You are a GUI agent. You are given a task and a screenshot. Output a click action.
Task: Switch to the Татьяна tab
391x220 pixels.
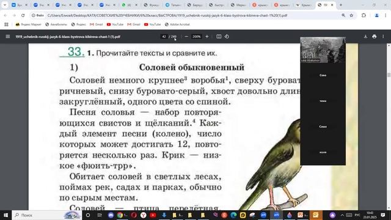click(173, 5)
